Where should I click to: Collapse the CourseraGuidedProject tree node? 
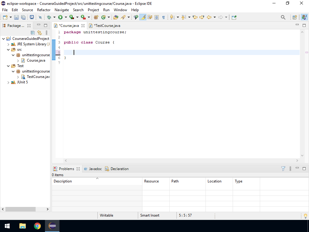pyautogui.click(x=4, y=39)
